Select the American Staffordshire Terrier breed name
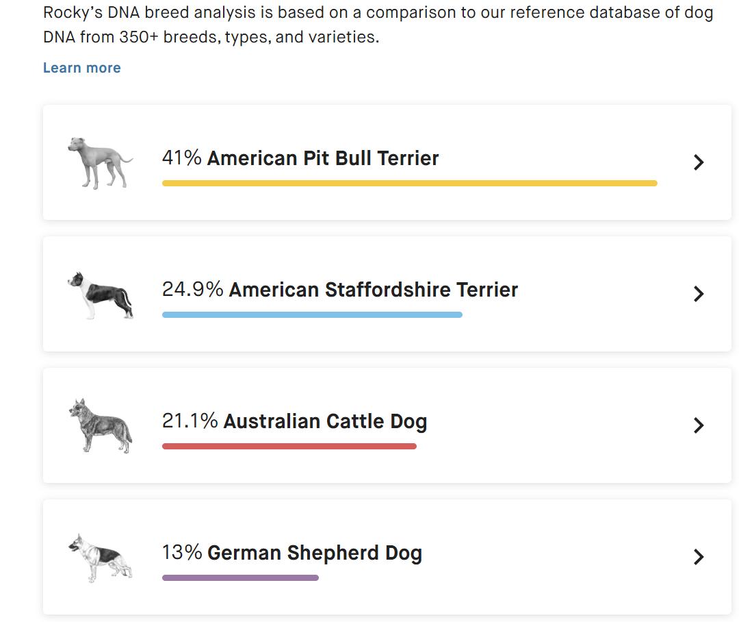 point(374,290)
